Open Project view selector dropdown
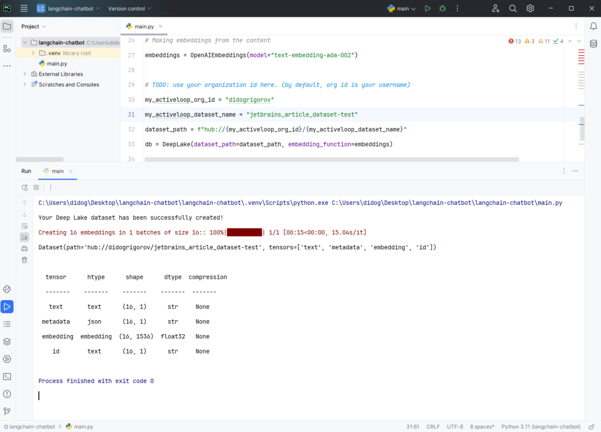This screenshot has height=432, width=601. point(33,27)
